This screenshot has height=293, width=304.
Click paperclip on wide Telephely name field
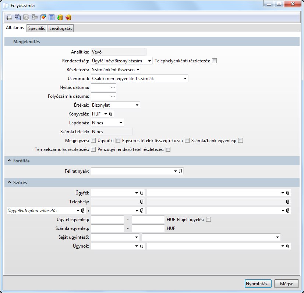click(288, 202)
